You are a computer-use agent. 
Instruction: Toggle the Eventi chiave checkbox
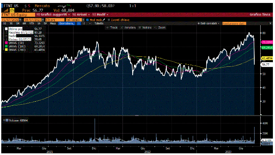(x=109, y=20)
